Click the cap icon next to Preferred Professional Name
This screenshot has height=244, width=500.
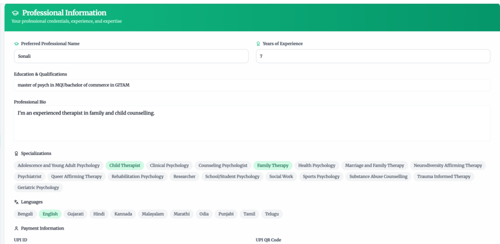[17, 44]
